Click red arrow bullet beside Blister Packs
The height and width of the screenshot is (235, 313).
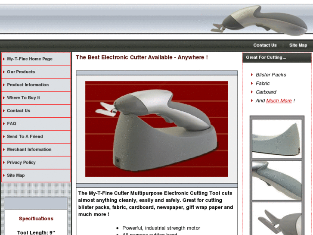(252, 75)
